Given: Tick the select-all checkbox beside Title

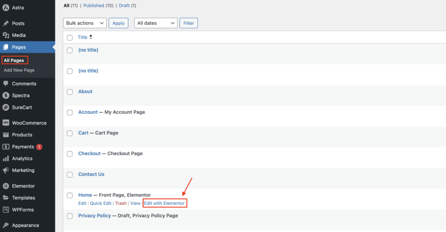Looking at the screenshot, I should tap(70, 37).
